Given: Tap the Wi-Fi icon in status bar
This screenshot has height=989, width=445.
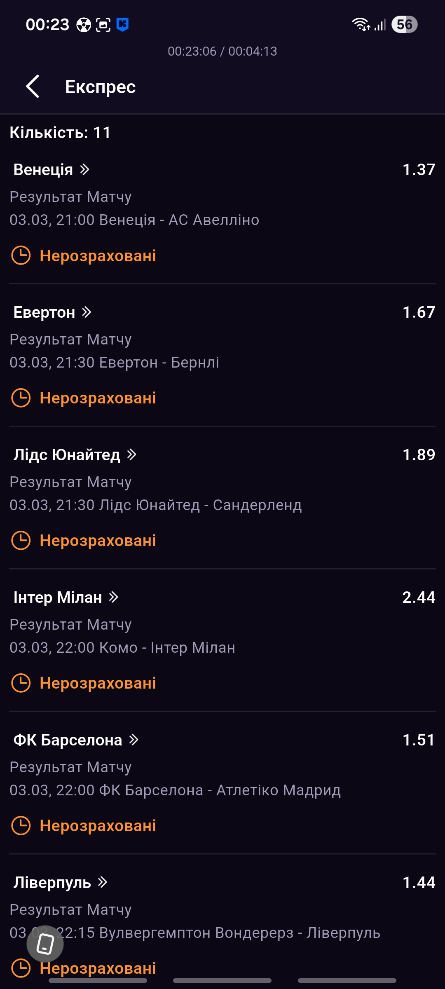Looking at the screenshot, I should (361, 25).
